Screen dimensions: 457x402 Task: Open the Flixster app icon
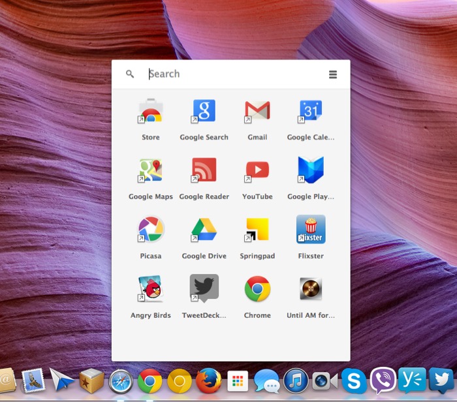[x=311, y=229]
